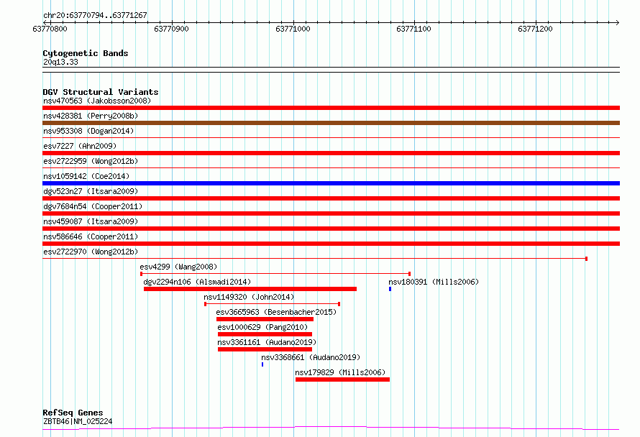Screen dimensions: 640x437
Task: Select the red bar under nsv470563
Action: 331,108
